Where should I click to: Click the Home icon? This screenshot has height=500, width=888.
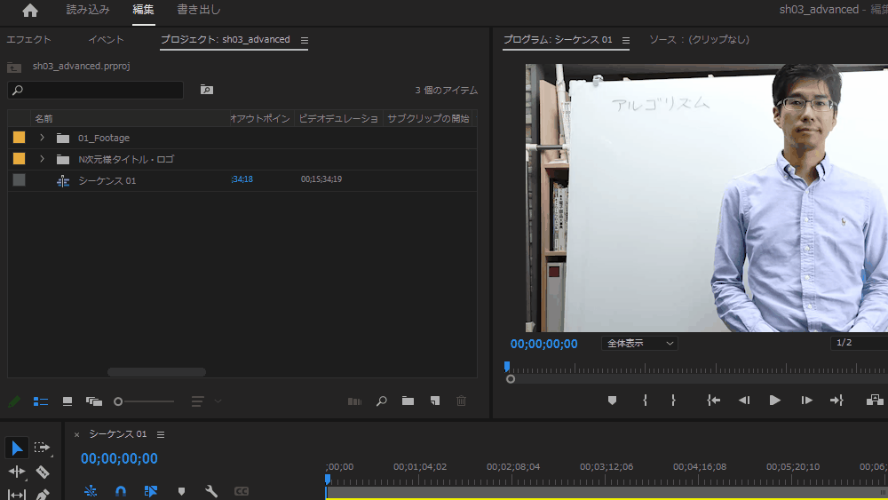[x=30, y=11]
